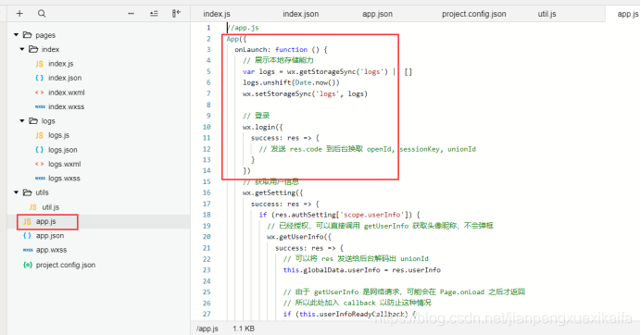
Task: Switch to the app.json editor tab
Action: click(377, 14)
